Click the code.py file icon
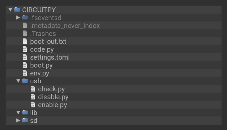 point(25,49)
